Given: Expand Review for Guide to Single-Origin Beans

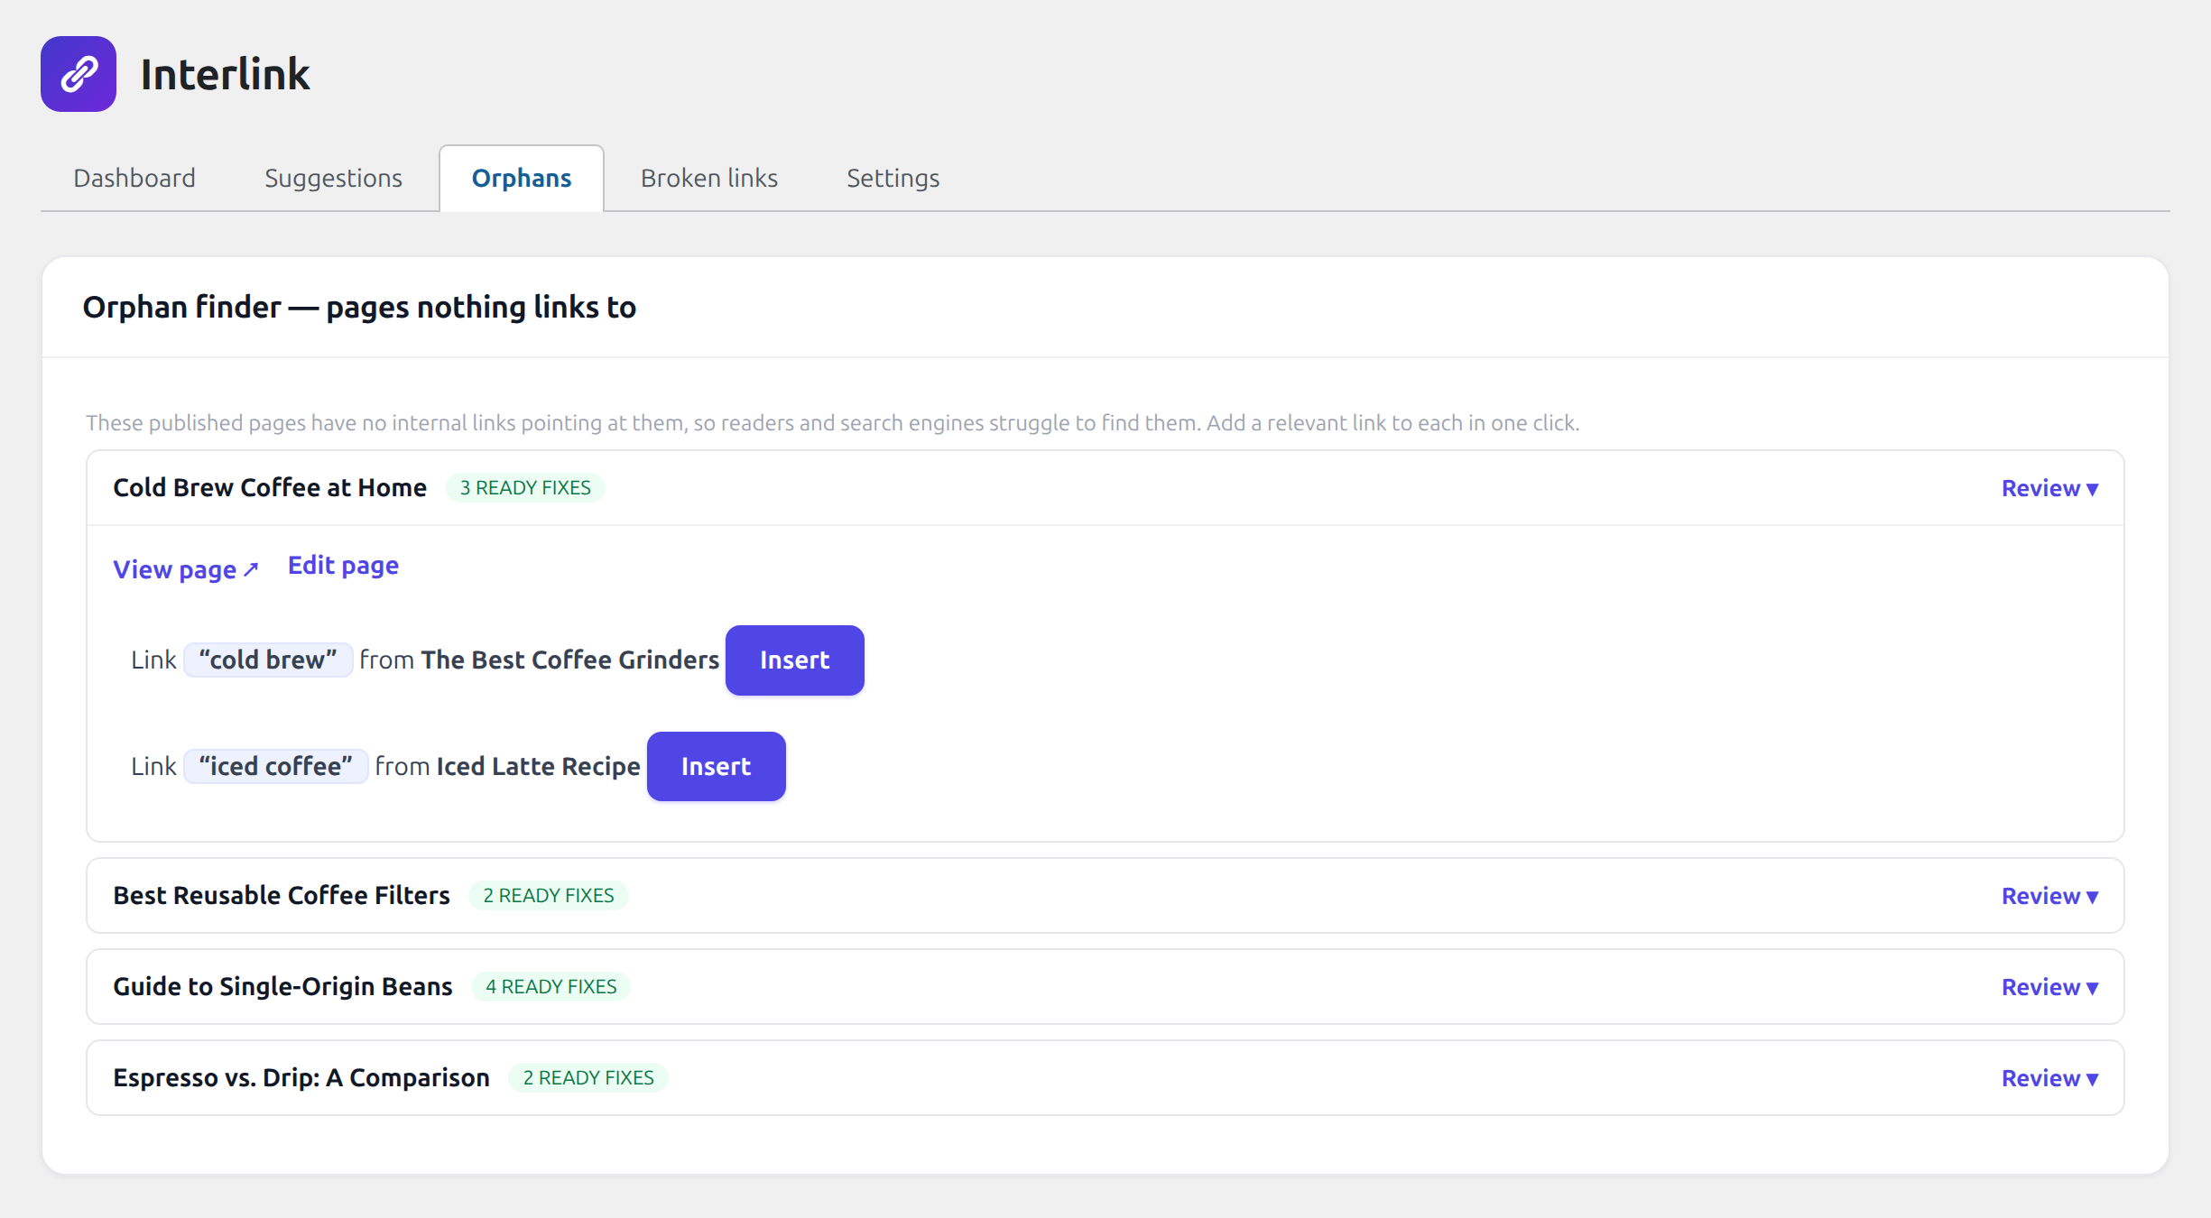Looking at the screenshot, I should [x=2049, y=987].
